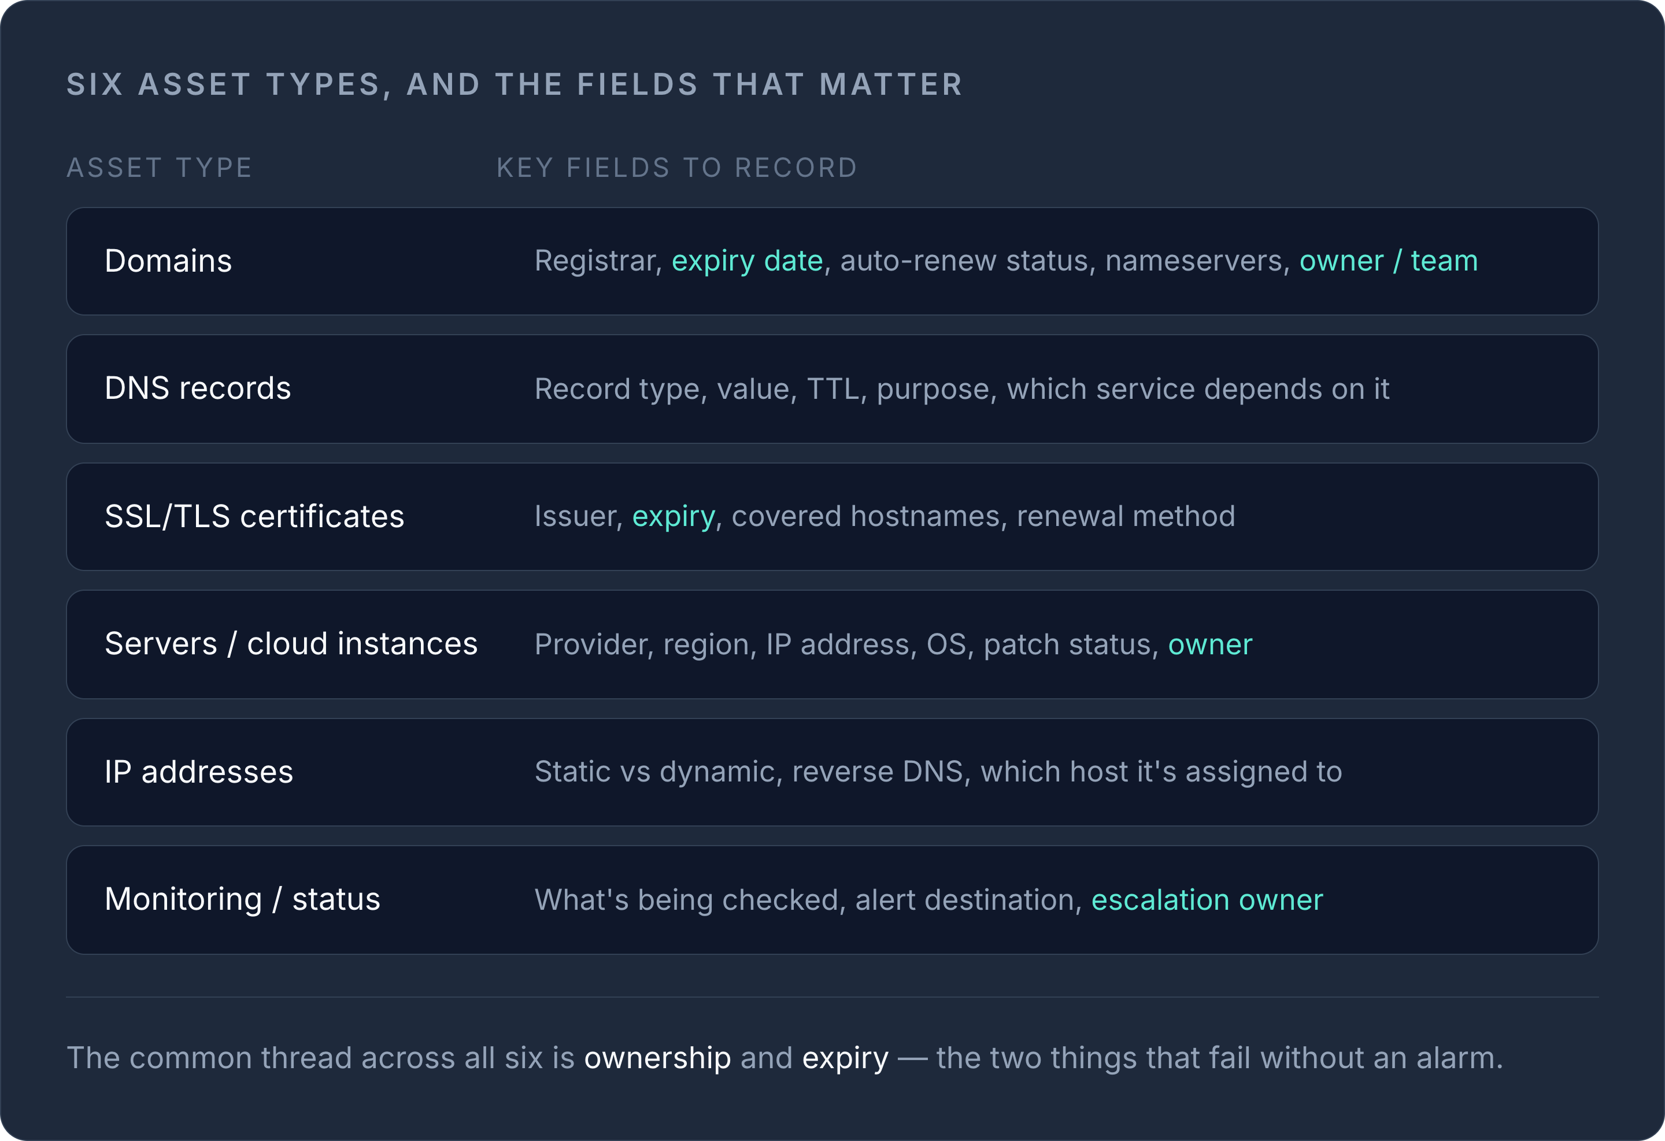The height and width of the screenshot is (1141, 1665).
Task: Select Servers / cloud instances row
Action: [832, 644]
